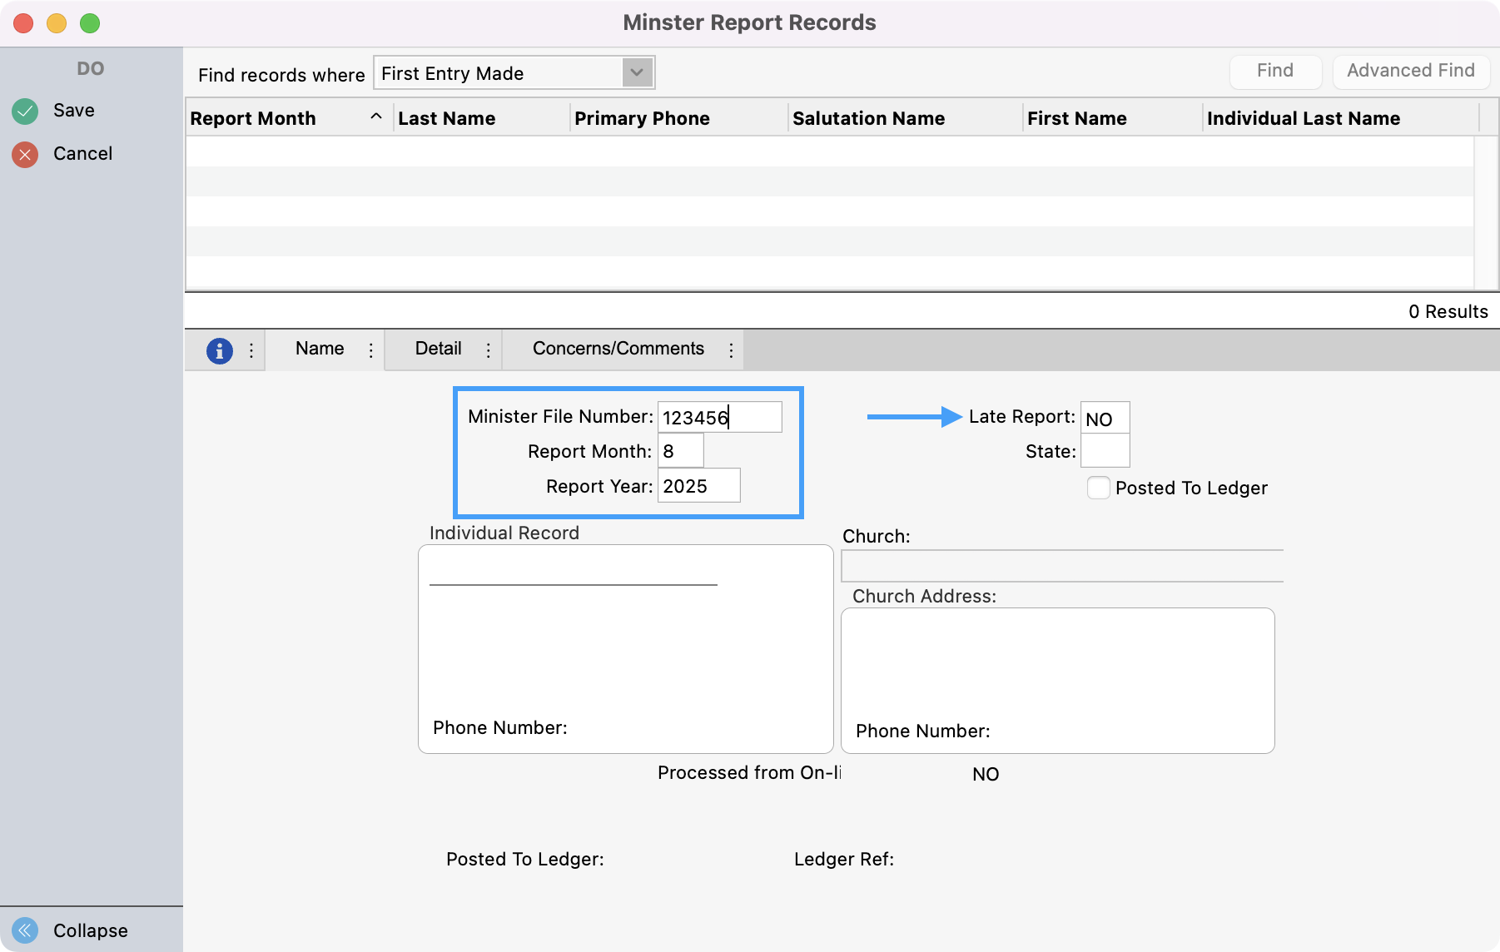
Task: Open the kebab menu next to the Name tab
Action: pos(370,350)
